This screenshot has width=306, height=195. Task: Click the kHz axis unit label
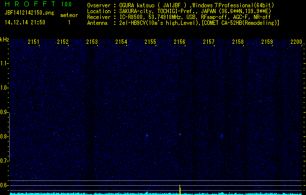pyautogui.click(x=4, y=39)
